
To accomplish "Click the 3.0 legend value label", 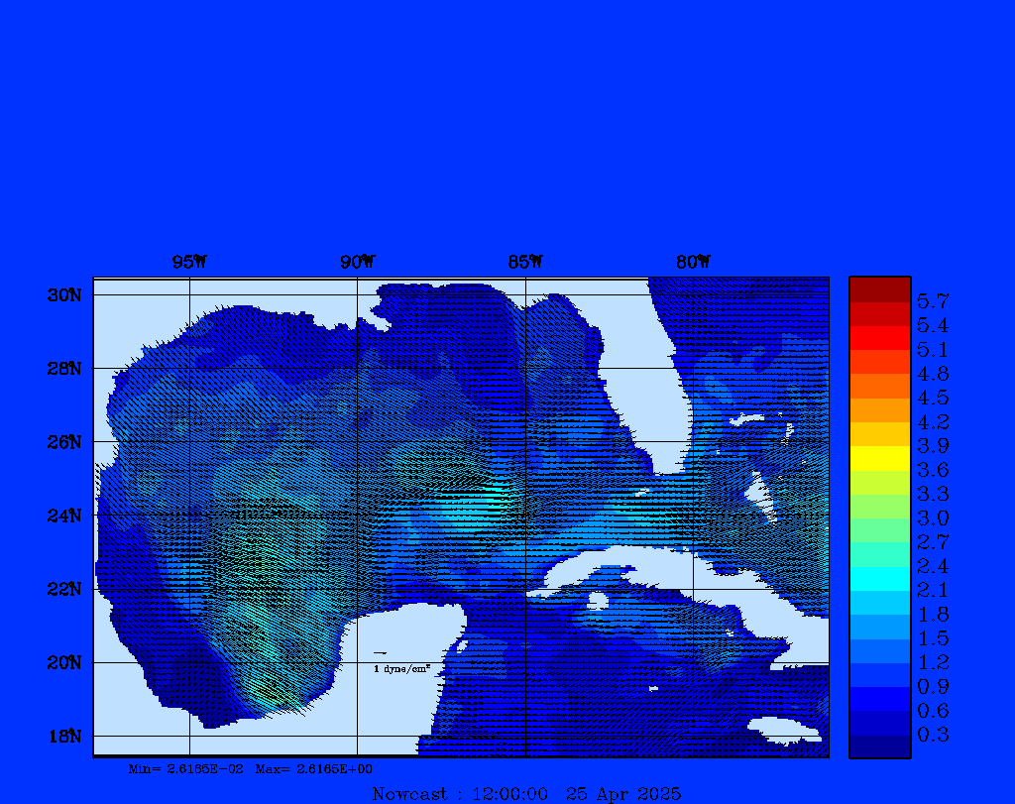I will (x=933, y=518).
